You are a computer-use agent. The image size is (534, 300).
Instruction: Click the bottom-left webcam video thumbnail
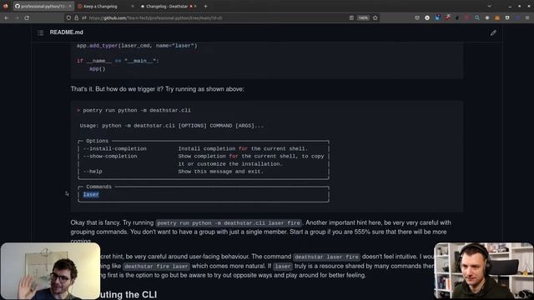[x=50, y=271]
